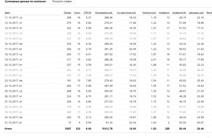Sort table by CTR (%) column
212x138 pixels.
(87, 13)
